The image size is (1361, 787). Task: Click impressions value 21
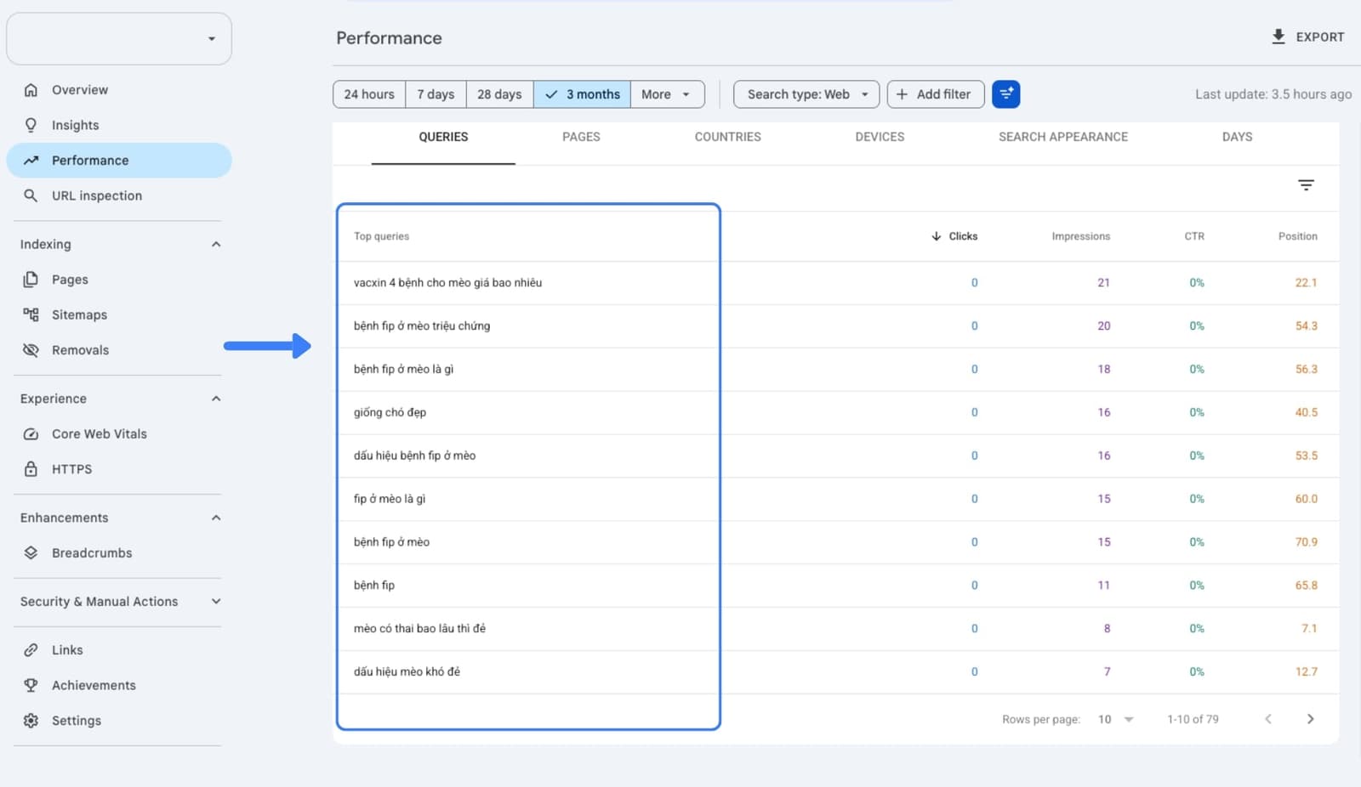point(1103,283)
